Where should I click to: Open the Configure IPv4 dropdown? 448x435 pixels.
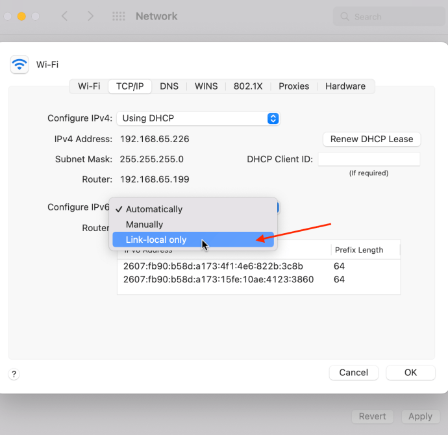tap(198, 118)
